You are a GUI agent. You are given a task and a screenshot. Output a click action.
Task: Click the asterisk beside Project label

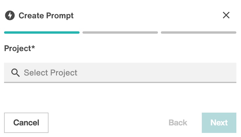(33, 47)
